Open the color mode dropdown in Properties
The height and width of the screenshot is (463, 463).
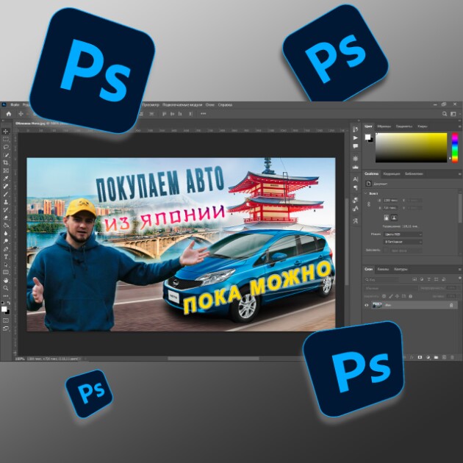click(x=403, y=234)
